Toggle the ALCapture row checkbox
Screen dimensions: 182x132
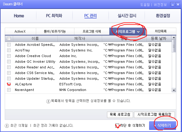(9, 84)
